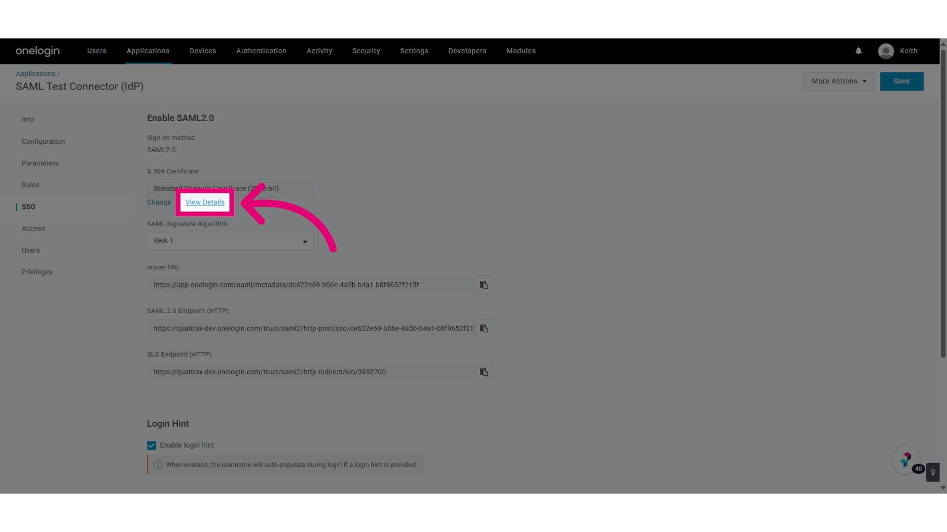Expand the More Actions dropdown
This screenshot has height=532, width=947.
point(838,81)
